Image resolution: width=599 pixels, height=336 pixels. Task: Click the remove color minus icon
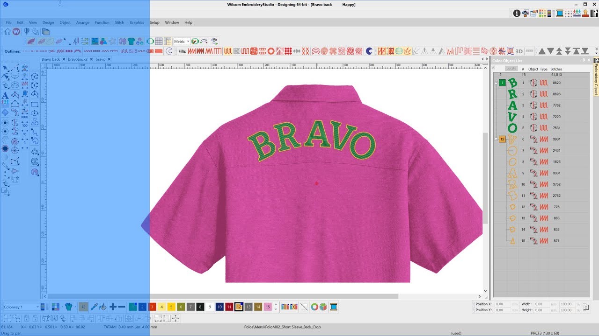(122, 307)
